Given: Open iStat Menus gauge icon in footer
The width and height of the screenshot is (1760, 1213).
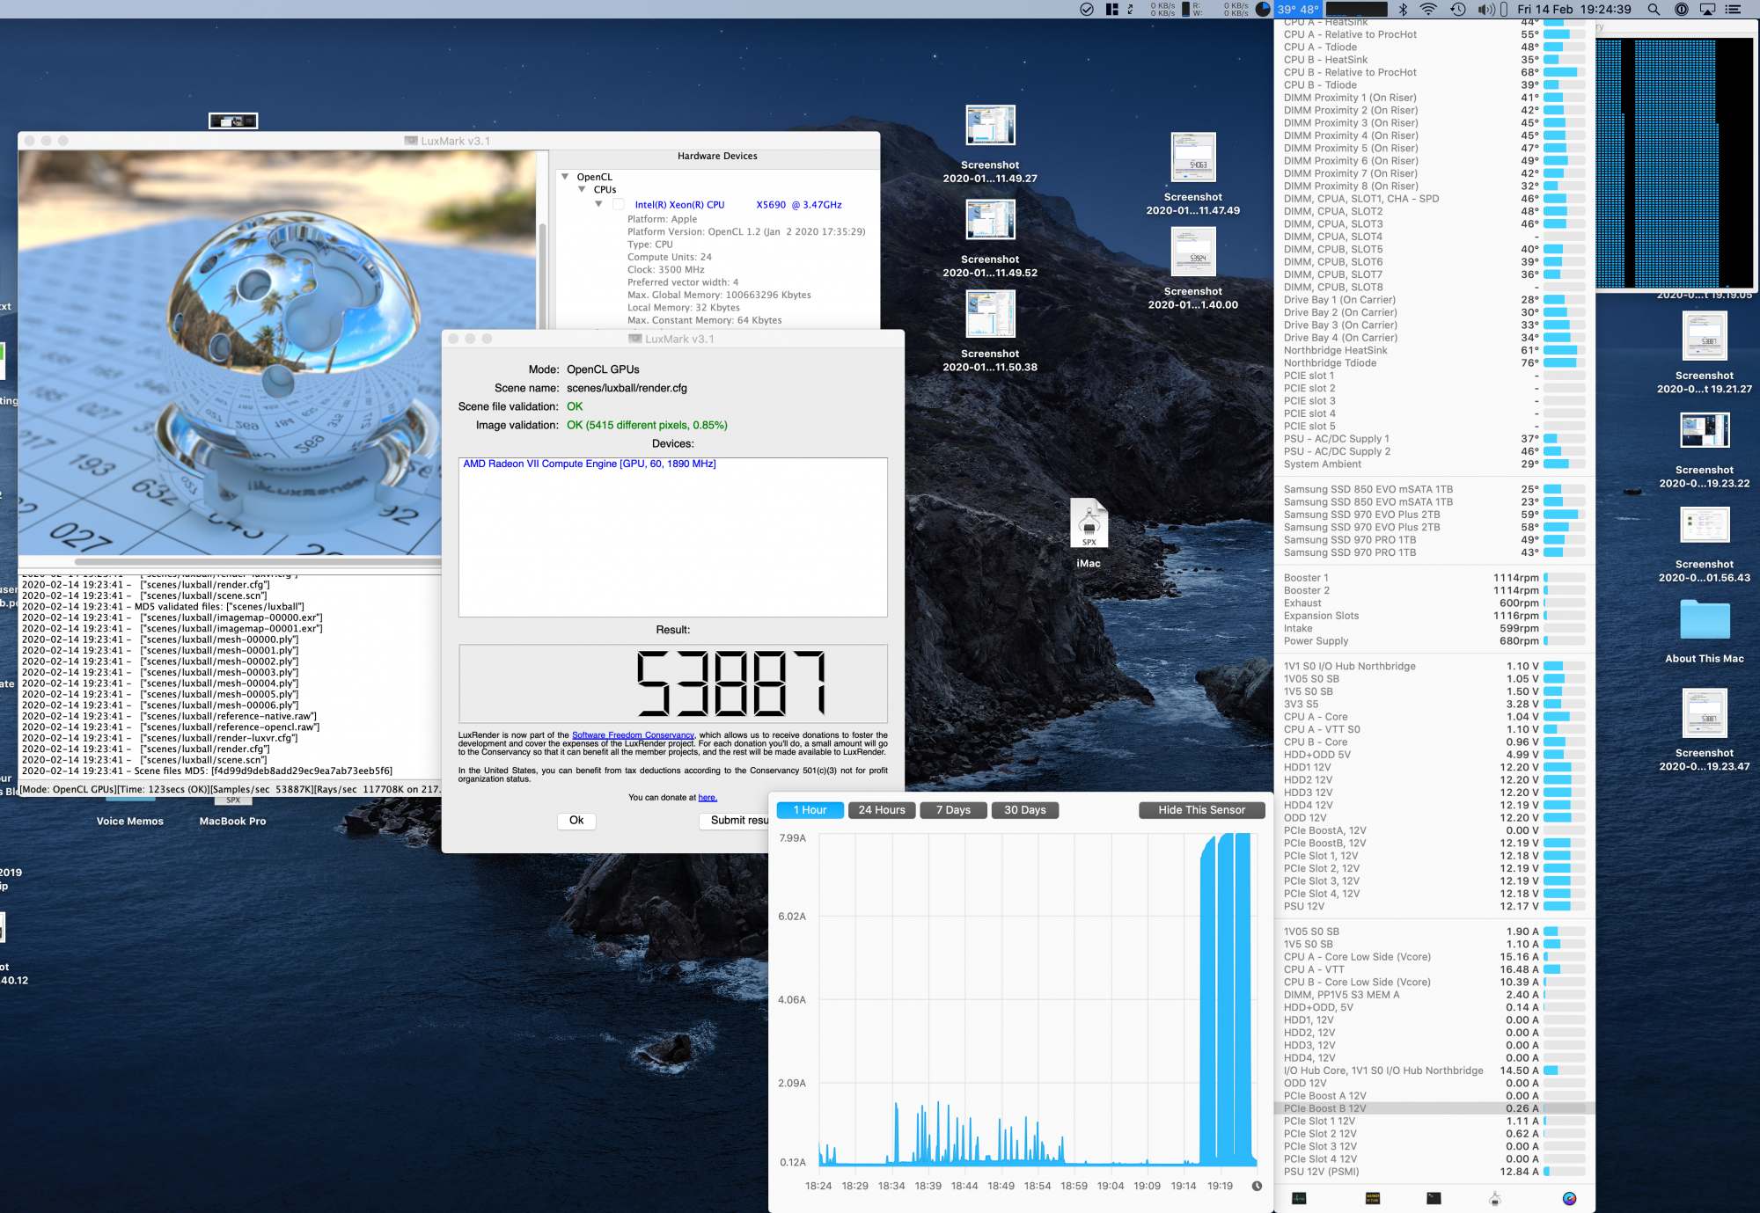Looking at the screenshot, I should pos(1569,1198).
